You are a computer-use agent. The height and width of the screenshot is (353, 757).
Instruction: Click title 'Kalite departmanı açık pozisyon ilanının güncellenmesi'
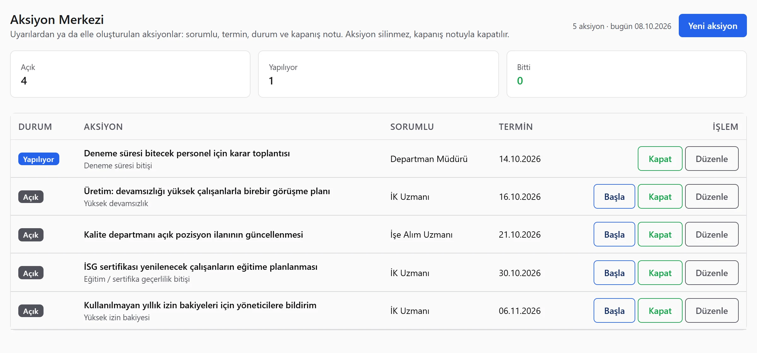click(x=193, y=234)
